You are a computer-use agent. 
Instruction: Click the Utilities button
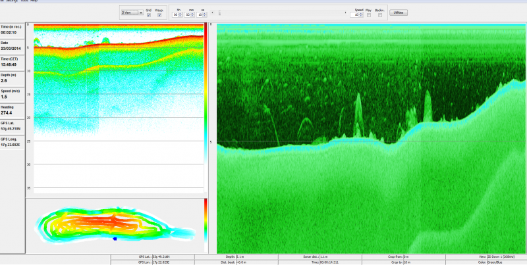point(398,12)
